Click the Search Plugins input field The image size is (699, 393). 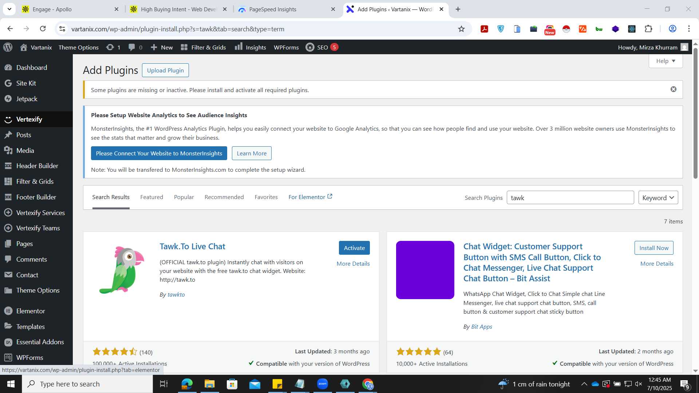pos(570,198)
